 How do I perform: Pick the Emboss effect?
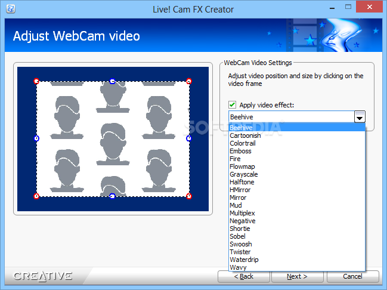pyautogui.click(x=297, y=151)
